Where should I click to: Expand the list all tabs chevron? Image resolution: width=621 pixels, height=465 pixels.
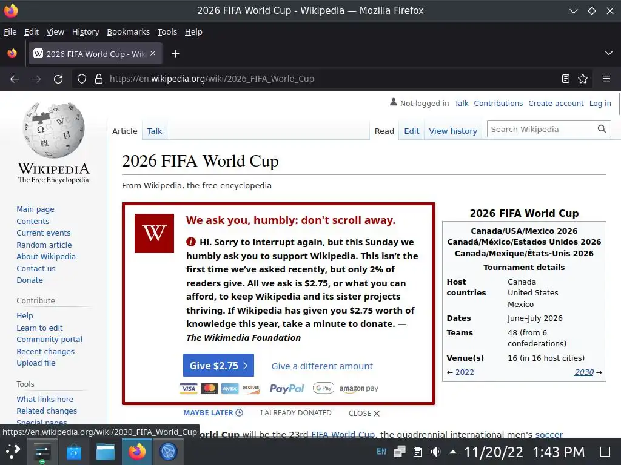point(609,53)
